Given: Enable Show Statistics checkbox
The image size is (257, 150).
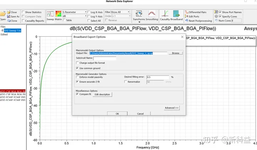Looking at the screenshot, I should coord(23,12).
